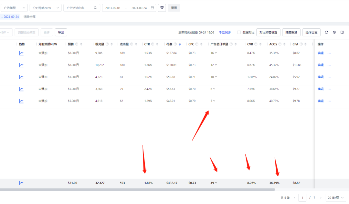Click the 手动同步 link
The height and width of the screenshot is (204, 349).
coord(225,32)
